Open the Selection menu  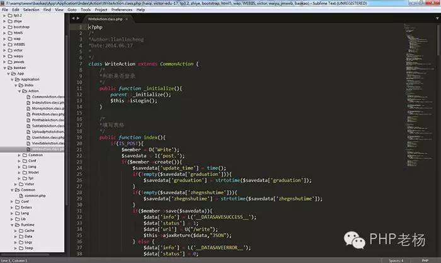pos(31,9)
